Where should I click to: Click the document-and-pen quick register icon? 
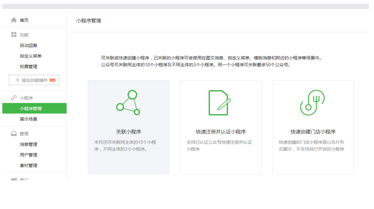pos(220,103)
